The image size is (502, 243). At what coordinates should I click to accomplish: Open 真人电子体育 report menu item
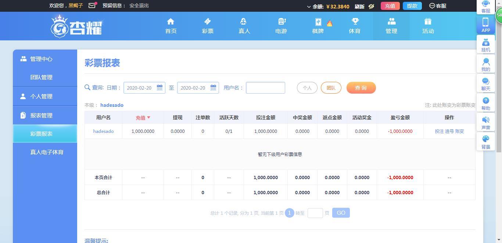(x=47, y=152)
